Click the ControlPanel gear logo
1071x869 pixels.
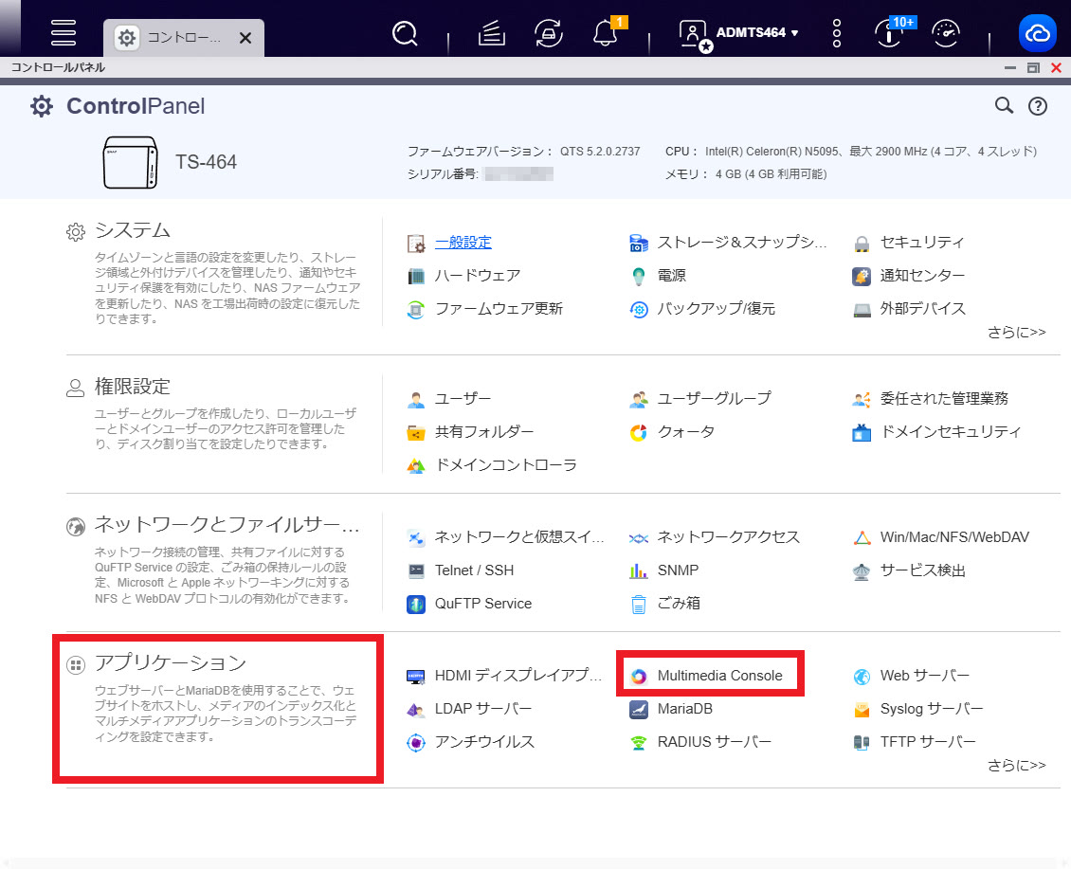42,106
